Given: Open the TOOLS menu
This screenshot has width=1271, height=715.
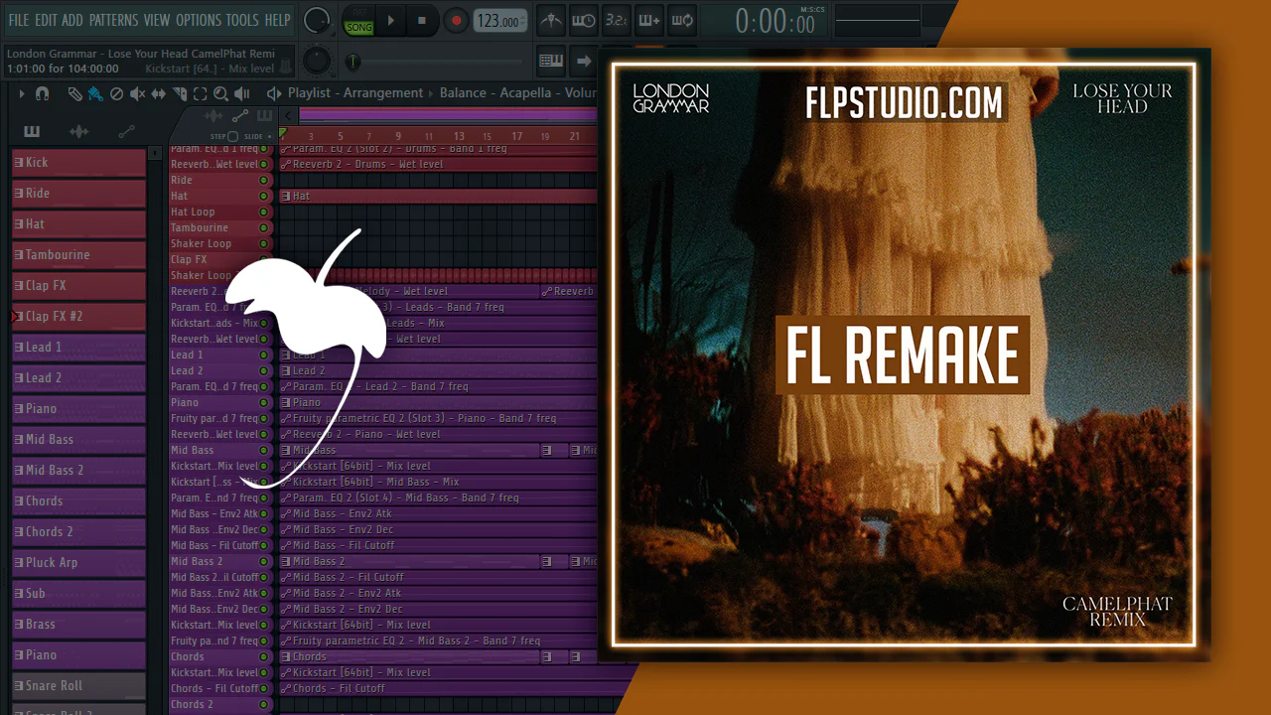Looking at the screenshot, I should click(x=243, y=20).
